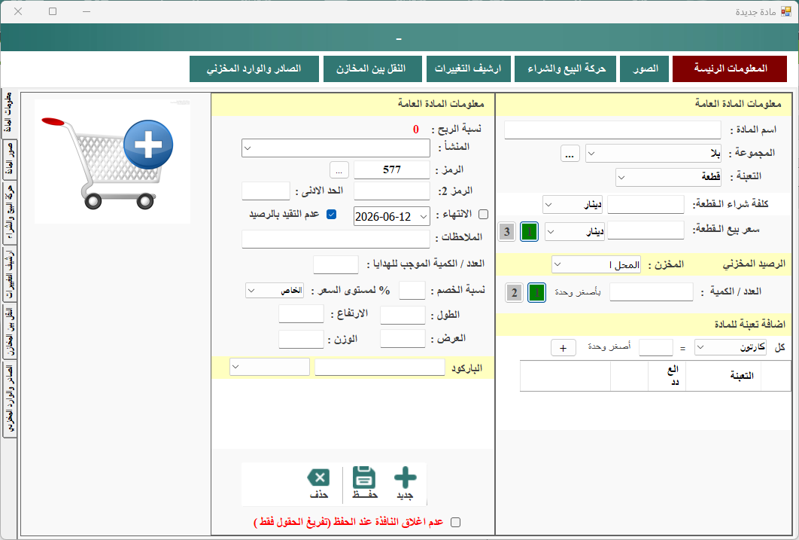Click the الملاحظات notes field
799x540 pixels.
(x=336, y=239)
